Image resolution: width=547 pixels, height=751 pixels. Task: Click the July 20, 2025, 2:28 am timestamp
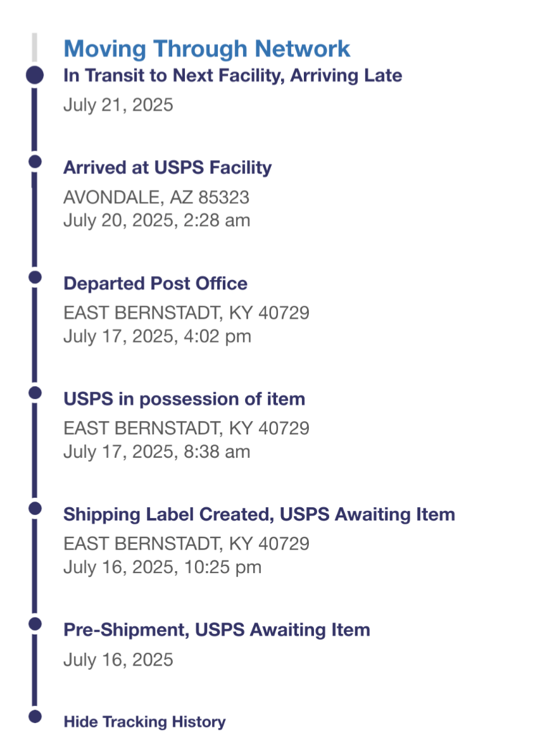156,220
